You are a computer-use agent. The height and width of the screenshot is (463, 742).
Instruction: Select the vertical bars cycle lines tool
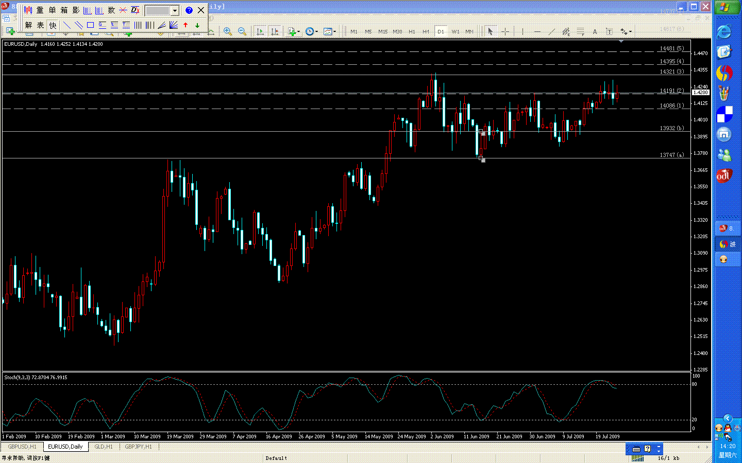138,25
